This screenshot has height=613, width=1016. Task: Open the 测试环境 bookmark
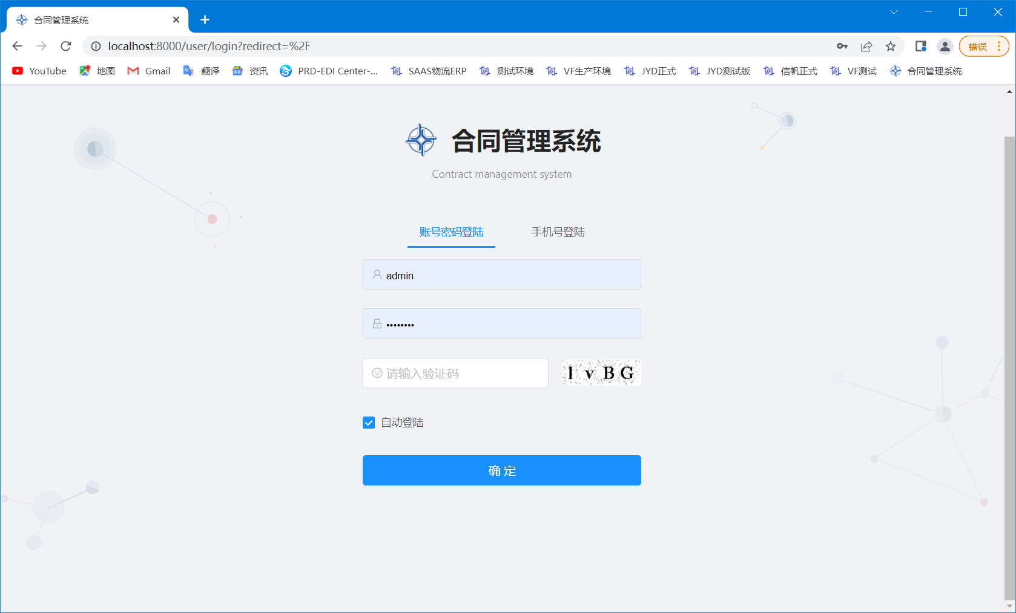click(506, 71)
